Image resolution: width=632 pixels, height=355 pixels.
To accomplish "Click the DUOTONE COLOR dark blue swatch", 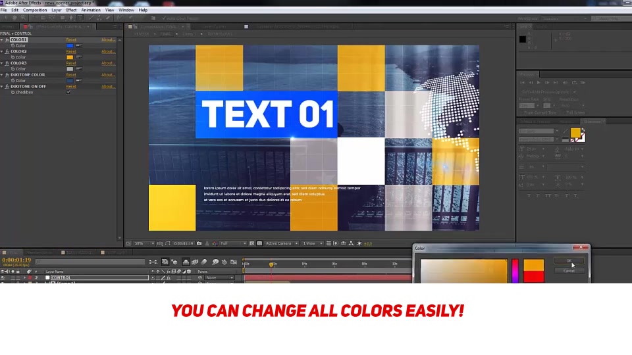I will click(x=70, y=81).
